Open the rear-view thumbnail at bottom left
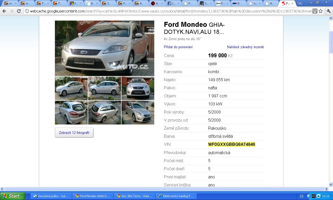 [71, 113]
